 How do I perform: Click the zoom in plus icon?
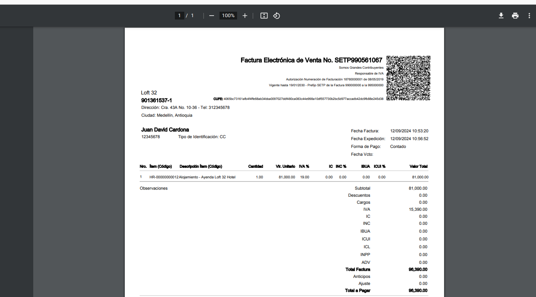[x=245, y=16]
